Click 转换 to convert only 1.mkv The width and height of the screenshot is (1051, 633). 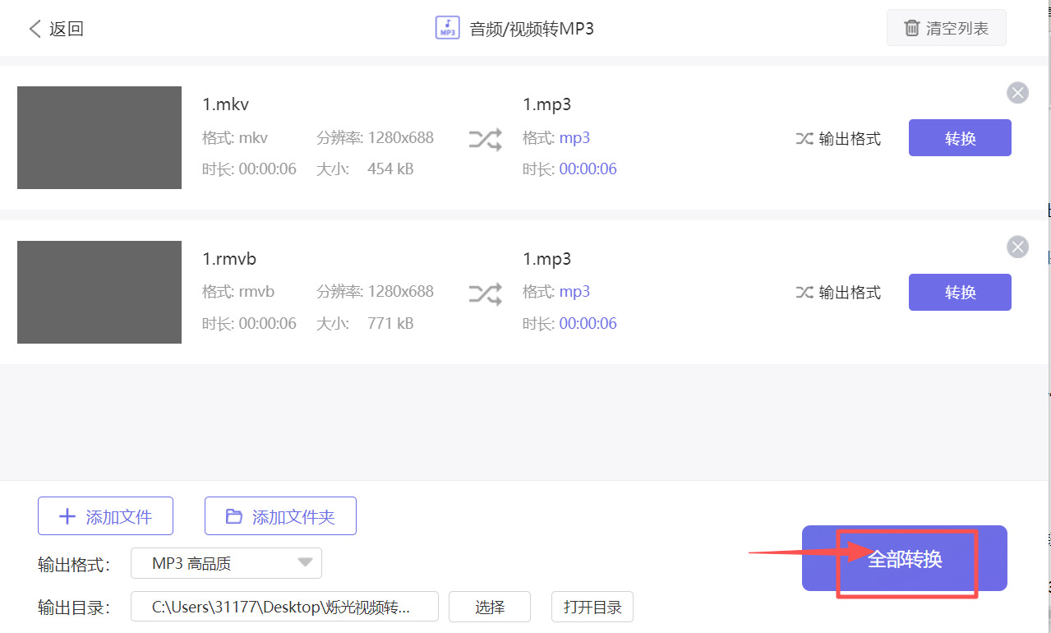click(x=959, y=138)
